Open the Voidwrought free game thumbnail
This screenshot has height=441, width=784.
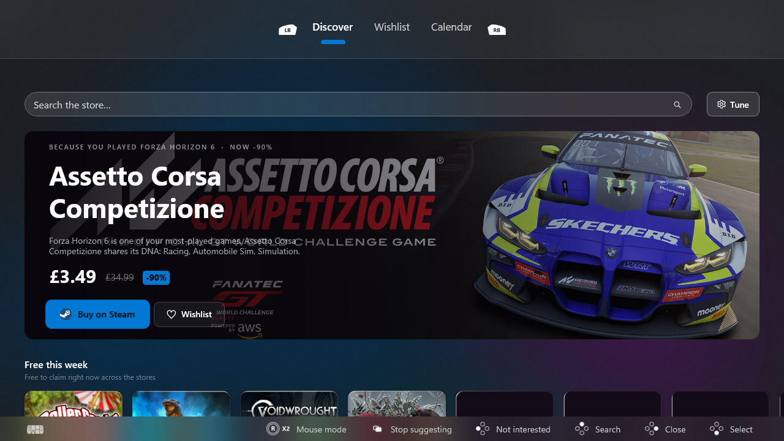click(x=289, y=404)
